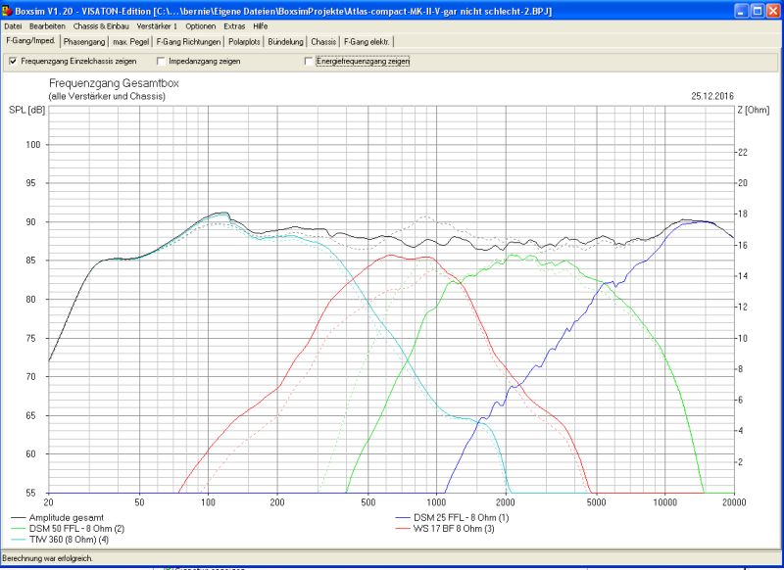
Task: Switch to the Bündelung tab
Action: [x=288, y=42]
